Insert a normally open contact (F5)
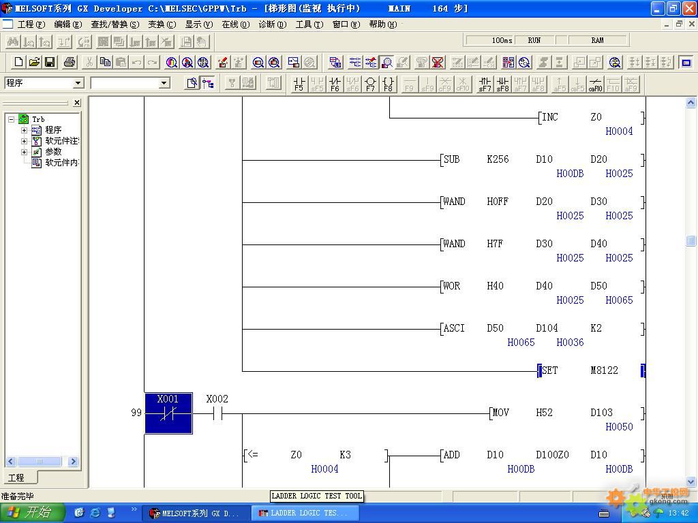This screenshot has width=698, height=523. pyautogui.click(x=299, y=83)
